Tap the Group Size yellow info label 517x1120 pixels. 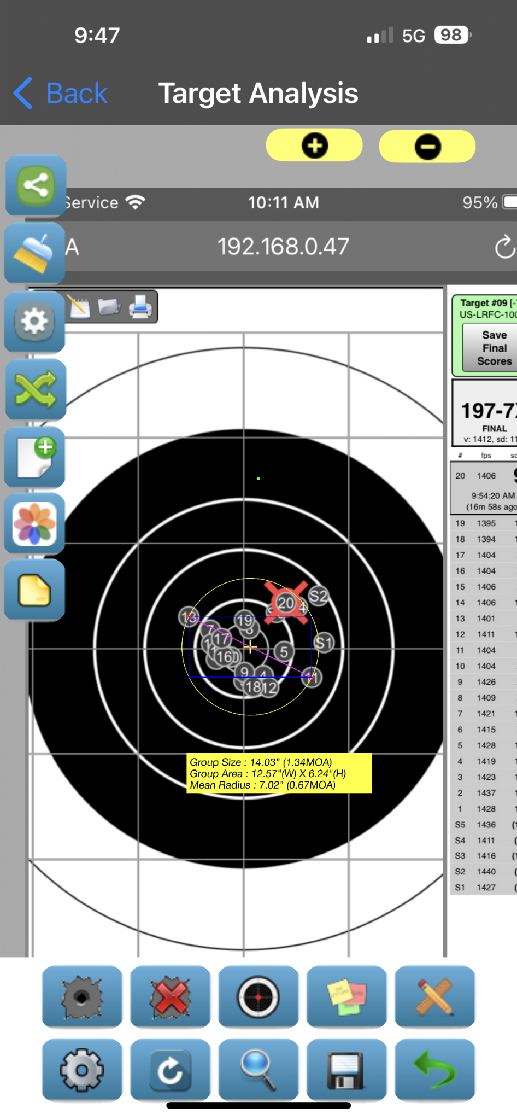pos(279,773)
